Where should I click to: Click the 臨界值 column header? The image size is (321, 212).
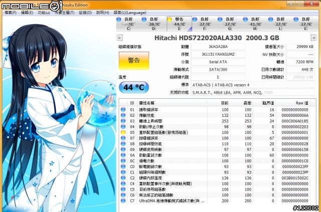point(264,103)
